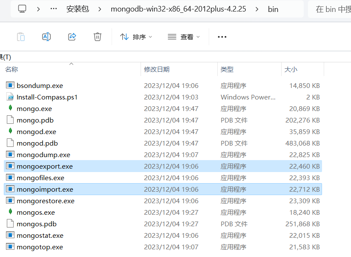Select the file name mongod.exe
Screen dimensions: 351x257
pos(36,132)
